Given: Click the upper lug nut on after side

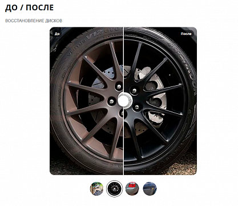Looking at the screenshot, I should (135, 90).
